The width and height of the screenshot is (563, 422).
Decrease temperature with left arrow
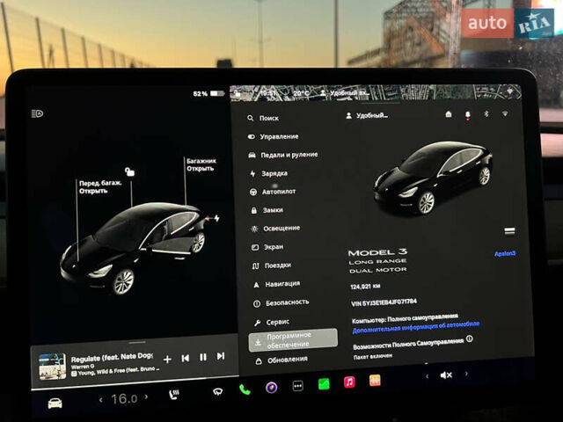(101, 399)
